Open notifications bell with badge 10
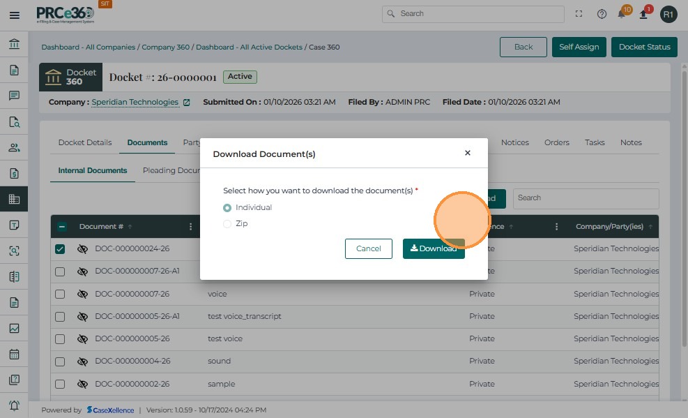Image resolution: width=688 pixels, height=418 pixels. point(622,14)
